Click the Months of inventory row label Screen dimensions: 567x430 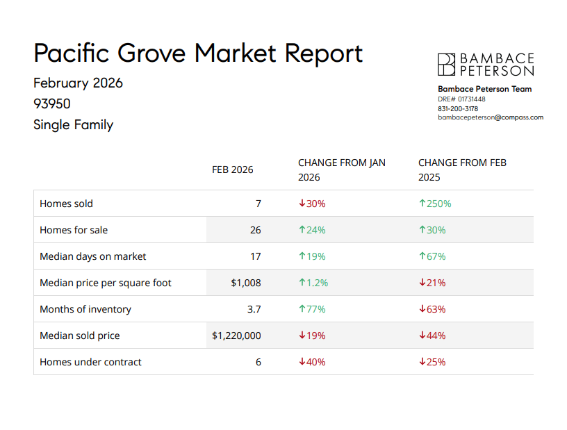(85, 309)
